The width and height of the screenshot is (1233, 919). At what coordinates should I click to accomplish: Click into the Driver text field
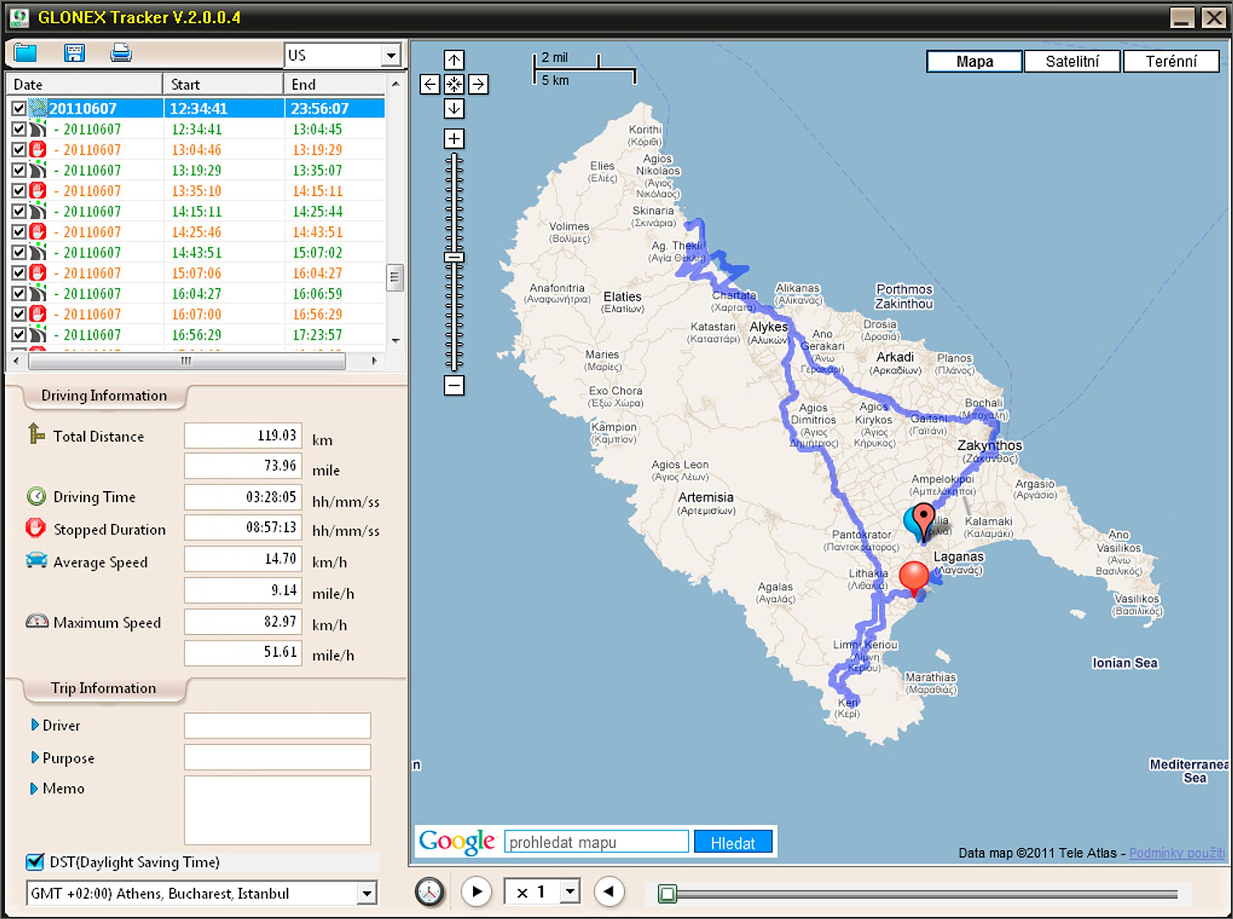278,726
